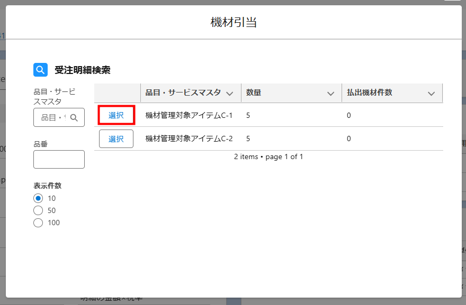Click the magnifier icon in the 品目・サービスマスタ field
The height and width of the screenshot is (305, 466).
74,117
